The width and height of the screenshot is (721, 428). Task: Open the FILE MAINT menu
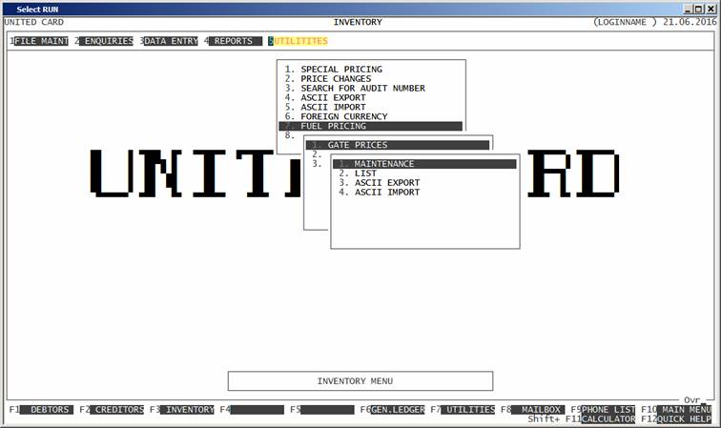41,41
